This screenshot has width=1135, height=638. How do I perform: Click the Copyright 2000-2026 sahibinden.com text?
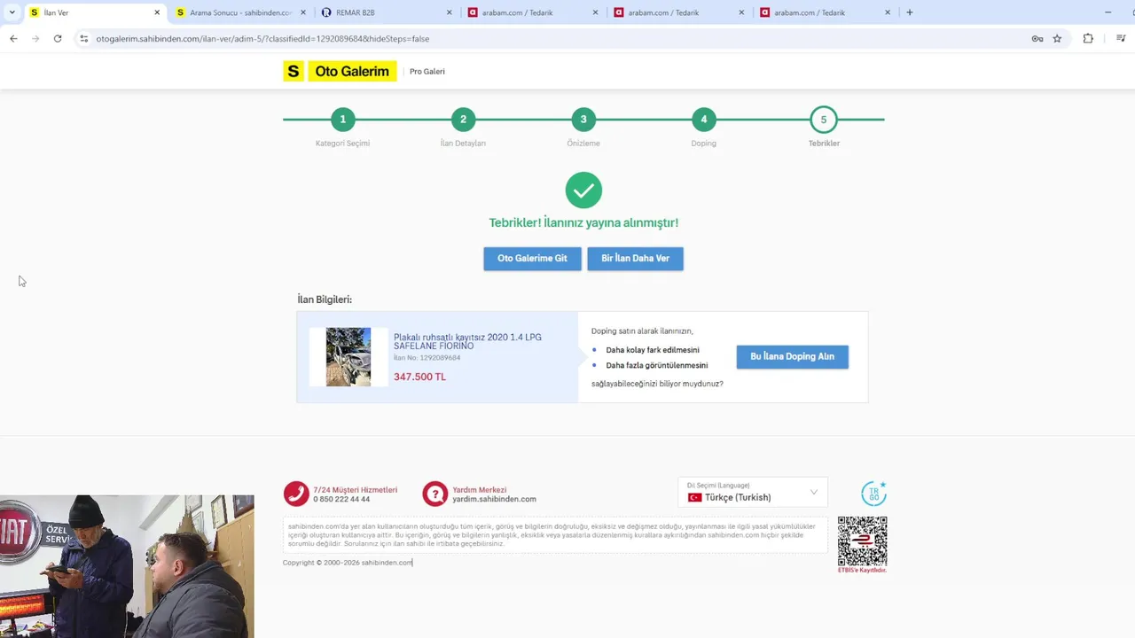(x=348, y=563)
